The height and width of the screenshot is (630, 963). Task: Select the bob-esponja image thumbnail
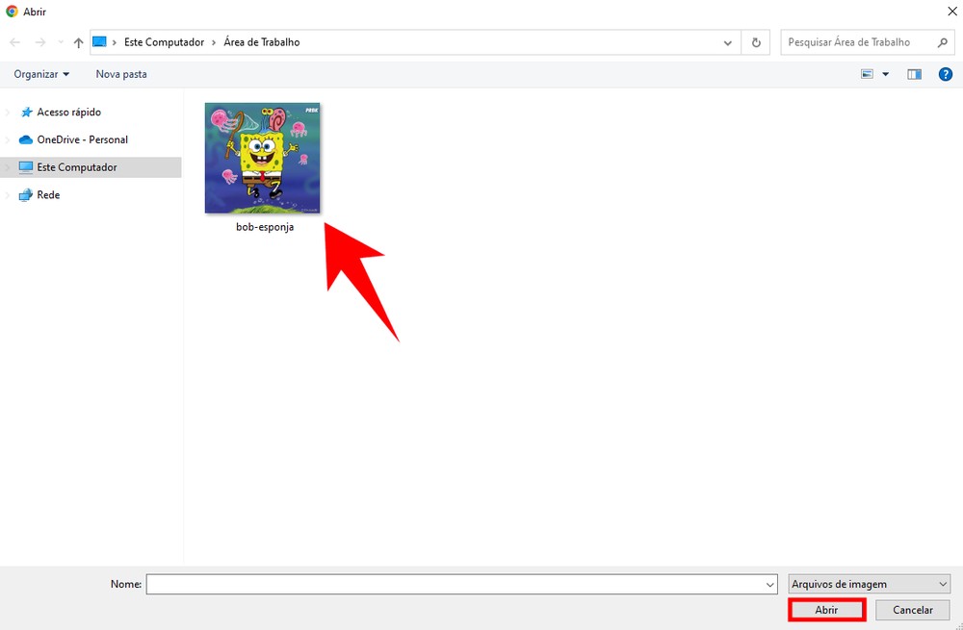pyautogui.click(x=262, y=159)
